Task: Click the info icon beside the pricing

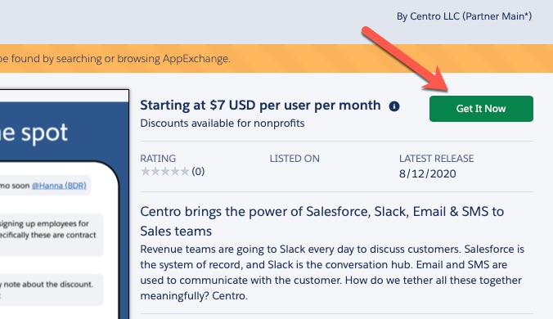Action: pos(394,106)
